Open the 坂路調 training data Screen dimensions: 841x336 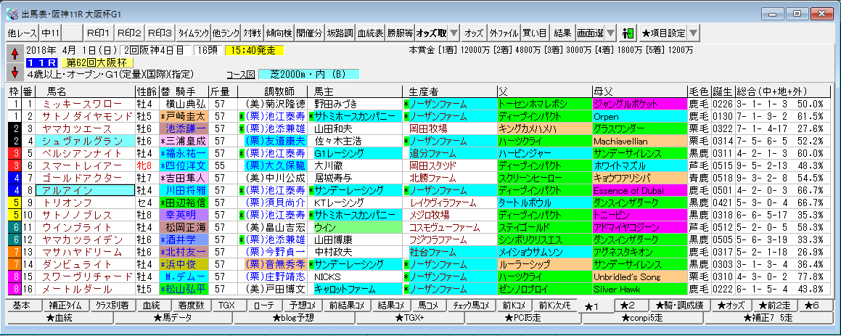(340, 33)
